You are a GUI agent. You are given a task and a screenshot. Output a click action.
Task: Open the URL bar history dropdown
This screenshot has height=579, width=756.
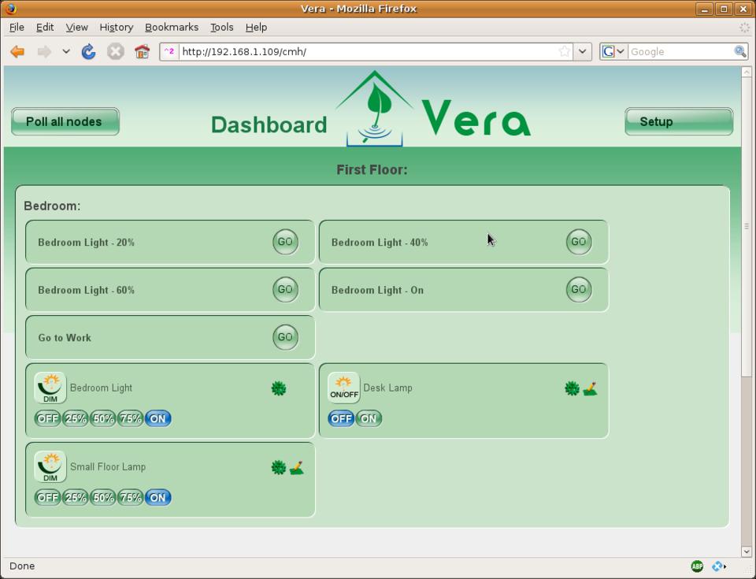(582, 52)
